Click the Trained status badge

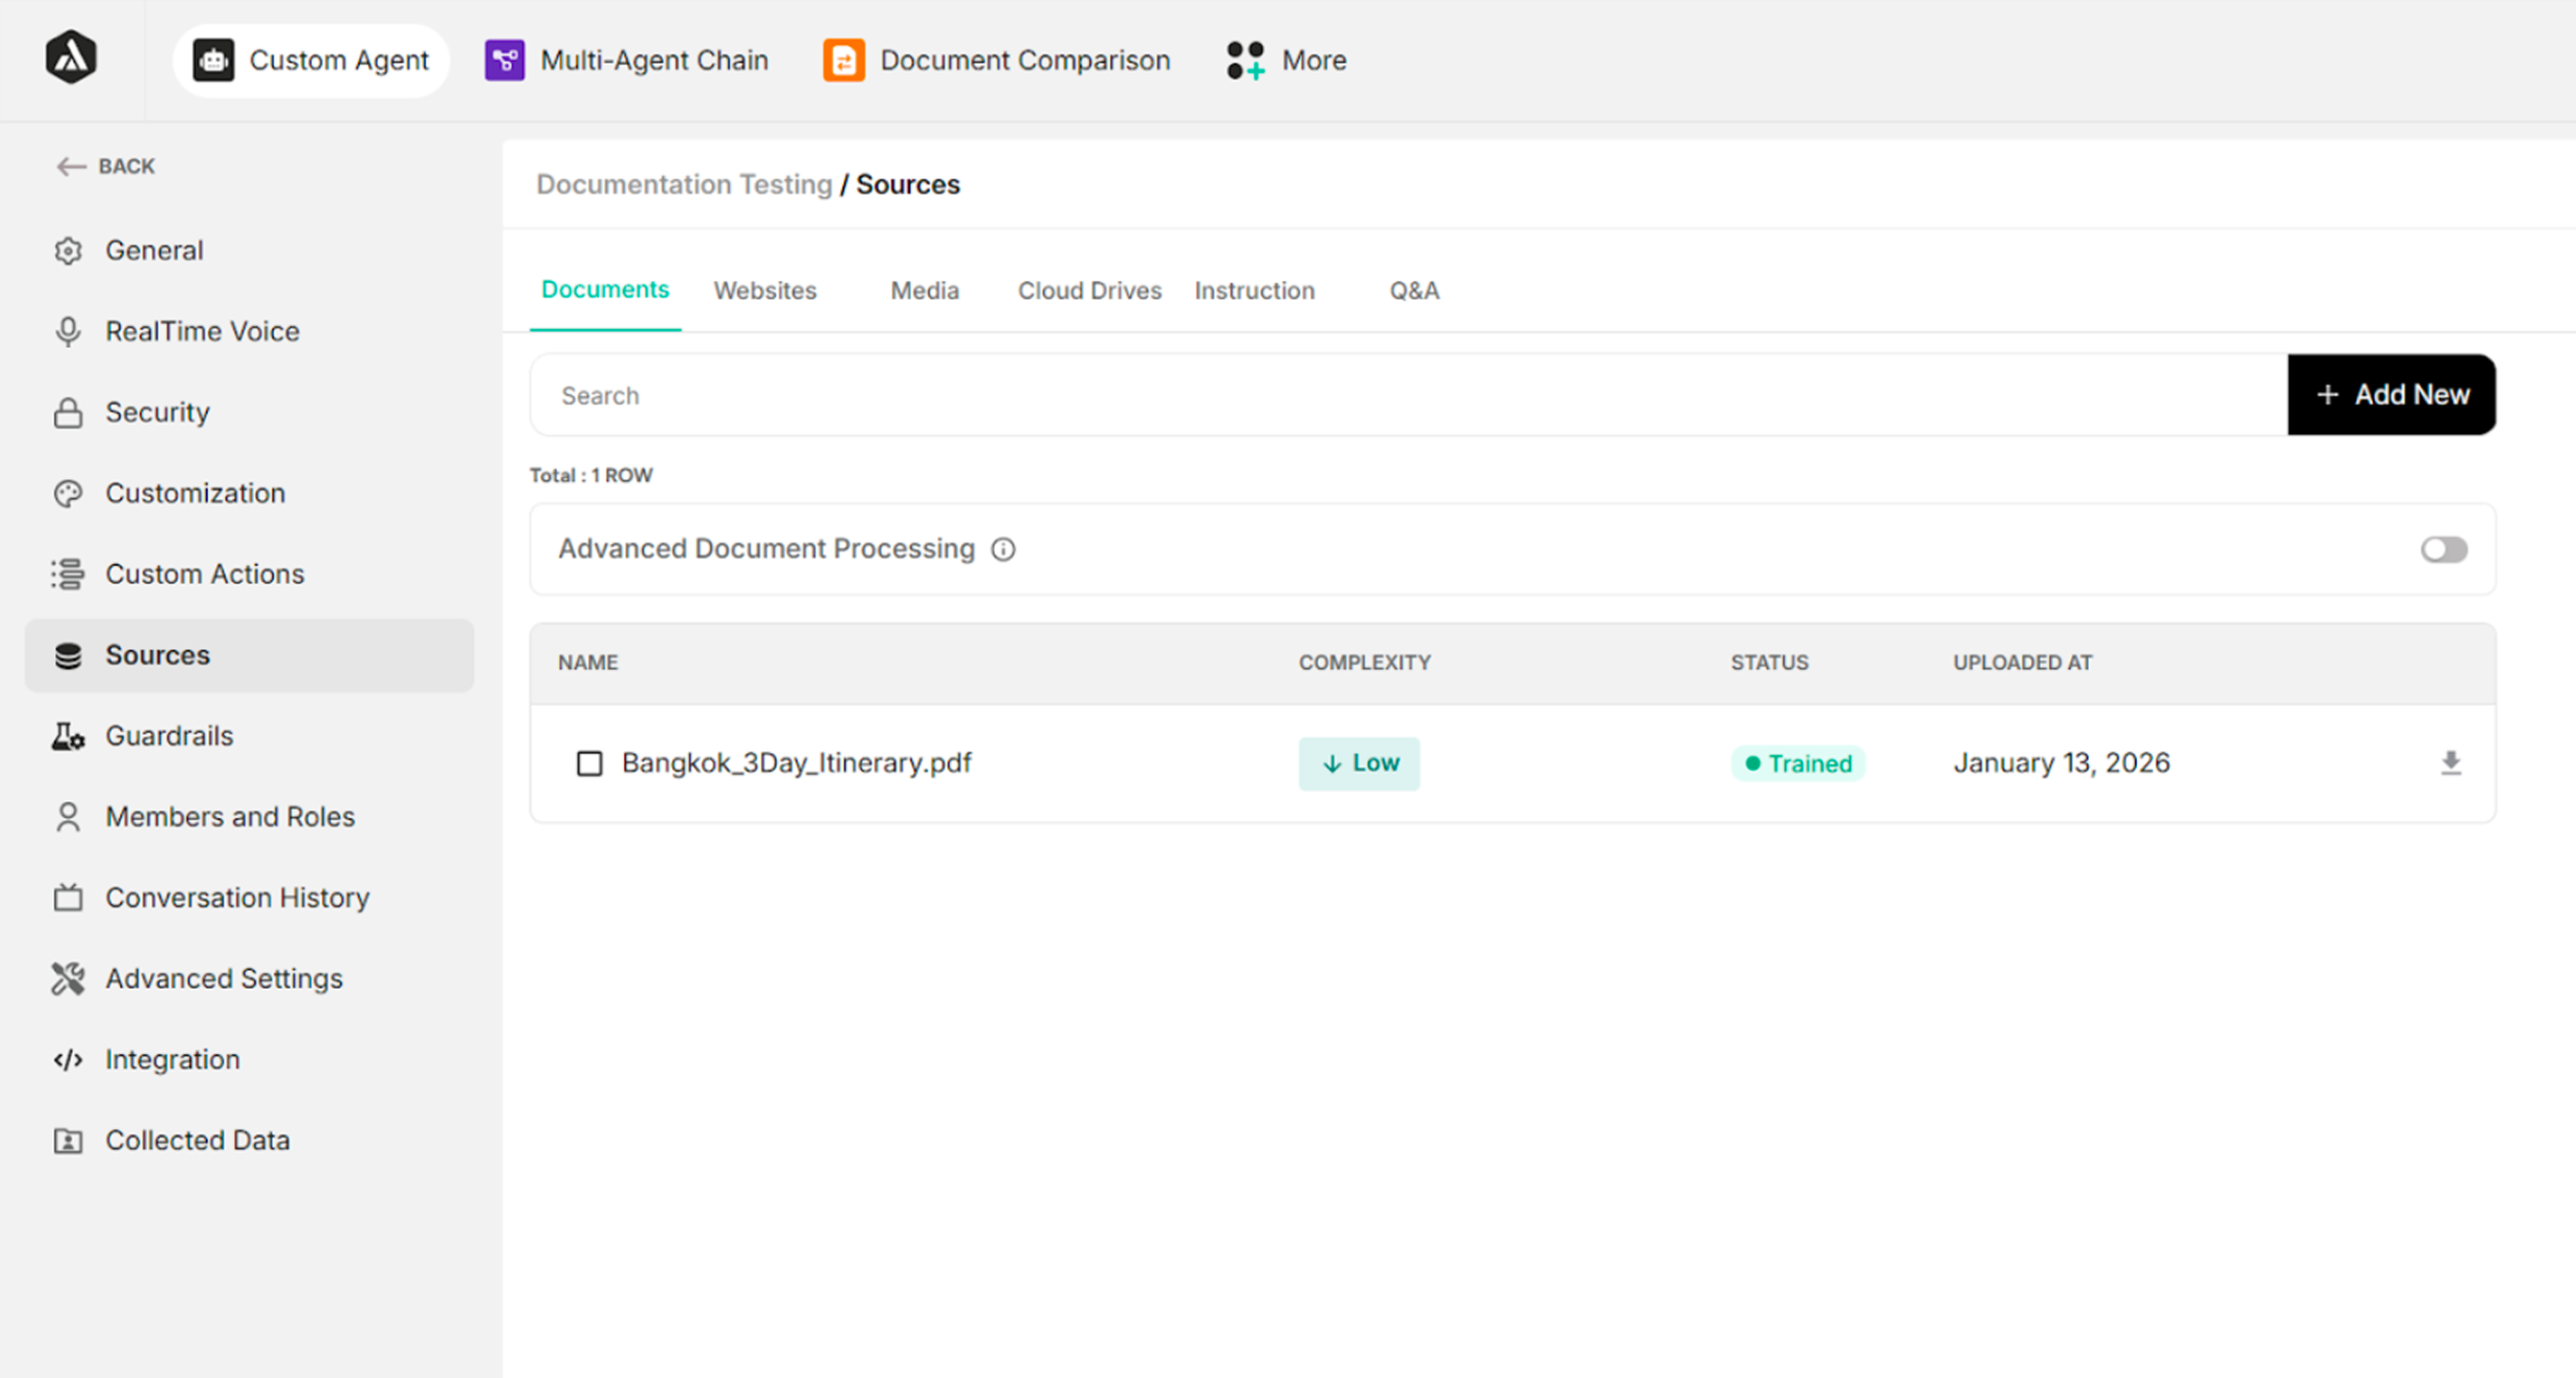[1798, 764]
